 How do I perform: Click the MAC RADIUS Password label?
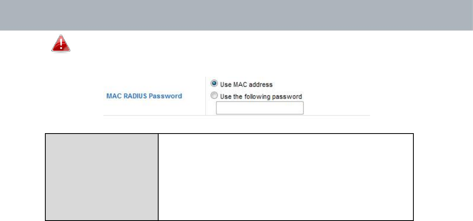pyautogui.click(x=144, y=96)
